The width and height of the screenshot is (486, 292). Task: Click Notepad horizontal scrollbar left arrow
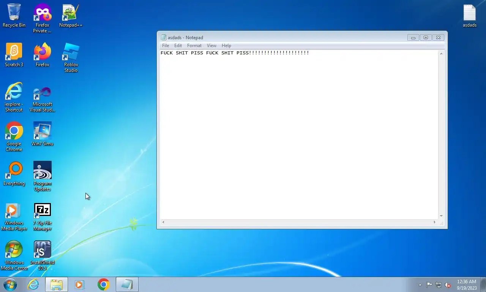pos(163,222)
